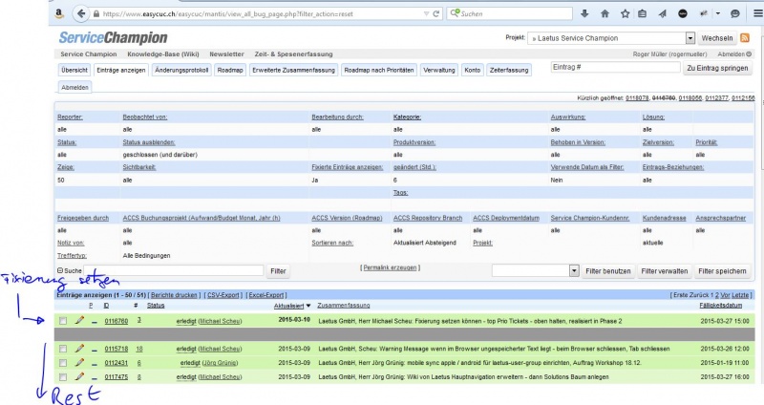Viewport: 764px width, 405px height.
Task: Open the Verwaltung tab
Action: [x=439, y=70]
